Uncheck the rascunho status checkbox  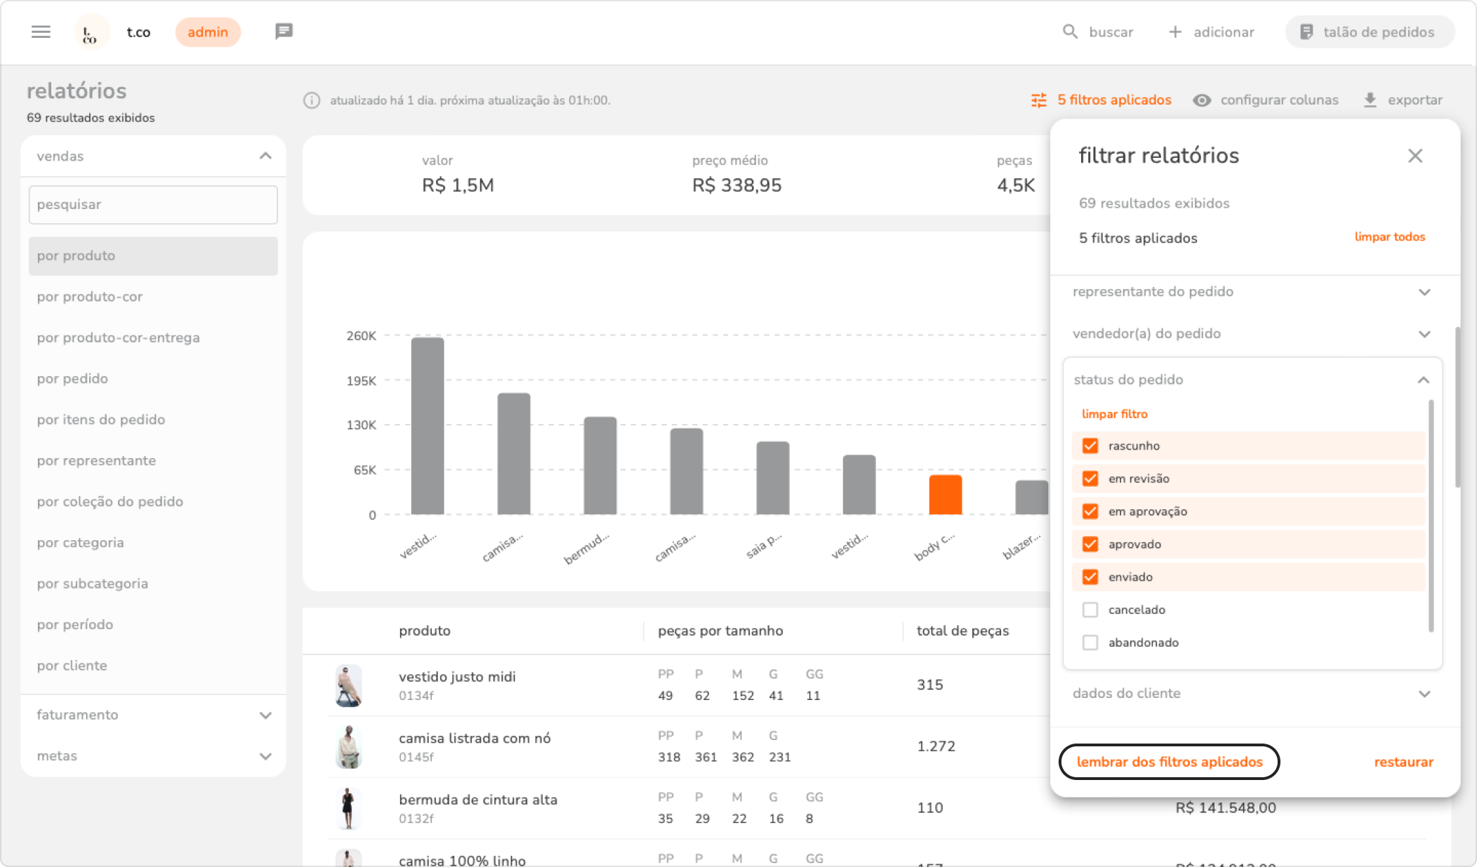(x=1090, y=445)
